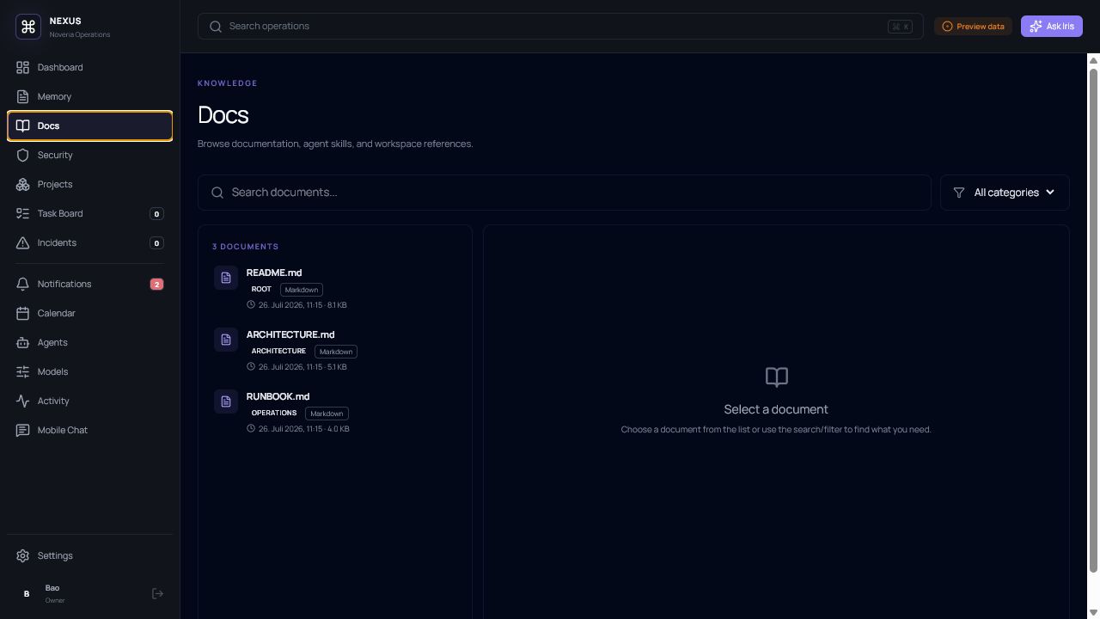
Task: Open the All categories dropdown
Action: [1005, 193]
